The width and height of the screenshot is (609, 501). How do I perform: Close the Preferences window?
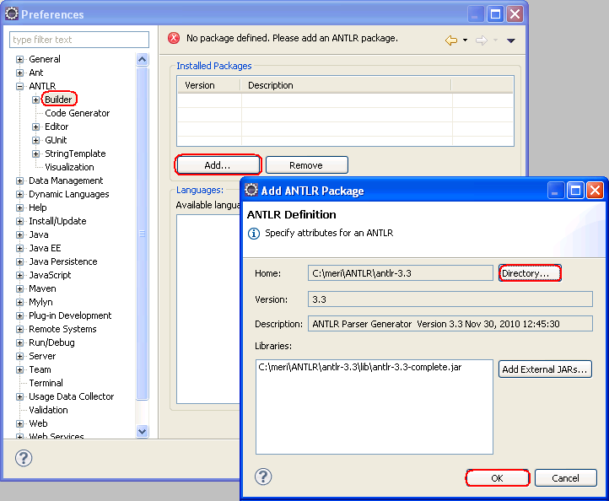[515, 14]
